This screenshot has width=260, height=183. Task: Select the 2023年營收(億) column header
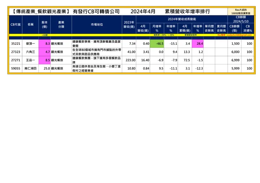click(x=129, y=24)
